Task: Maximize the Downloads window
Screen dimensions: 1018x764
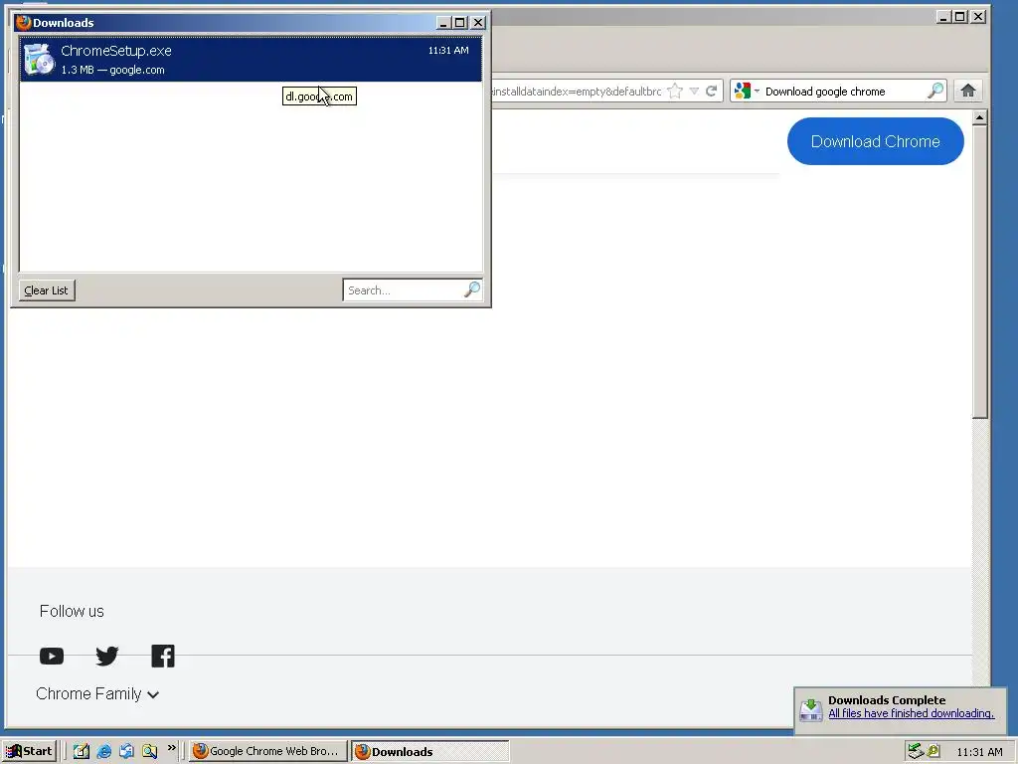Action: (460, 23)
